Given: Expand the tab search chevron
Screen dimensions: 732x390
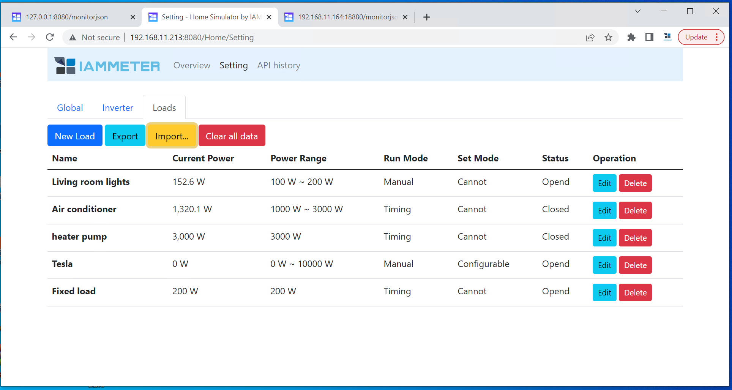Looking at the screenshot, I should click(x=637, y=11).
